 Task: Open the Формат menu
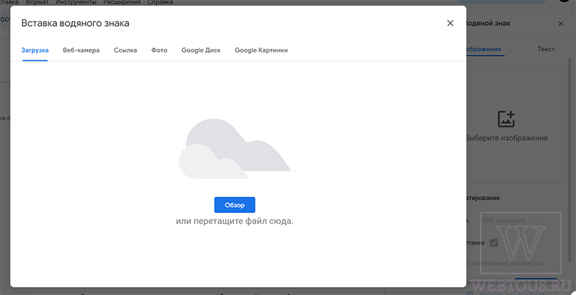tap(37, 2)
